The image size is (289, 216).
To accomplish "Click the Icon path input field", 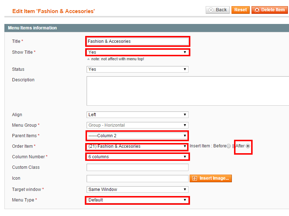I will pyautogui.click(x=138, y=179).
